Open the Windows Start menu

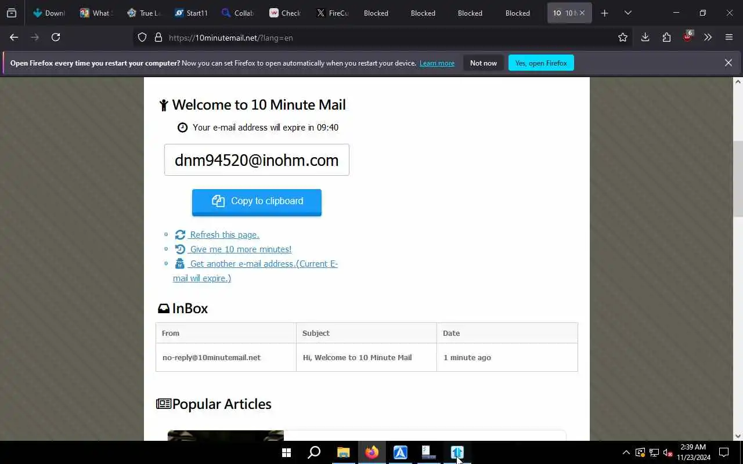click(x=286, y=452)
